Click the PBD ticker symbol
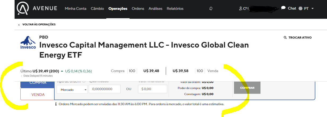This screenshot has height=117, width=327. click(44, 37)
